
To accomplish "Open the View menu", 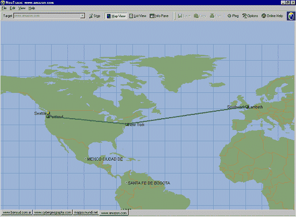I will [22, 8].
